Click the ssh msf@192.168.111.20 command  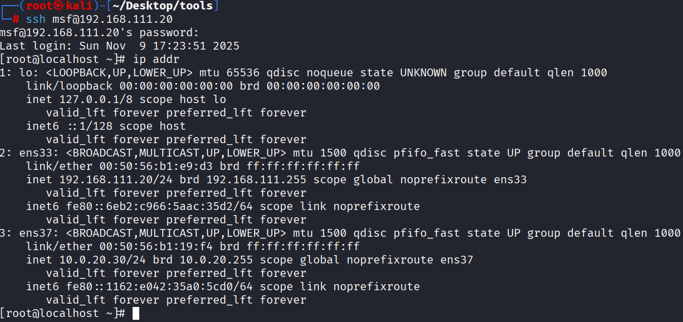(x=99, y=19)
